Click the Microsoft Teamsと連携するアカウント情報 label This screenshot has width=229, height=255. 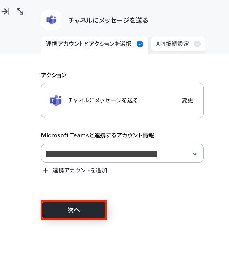[98, 135]
